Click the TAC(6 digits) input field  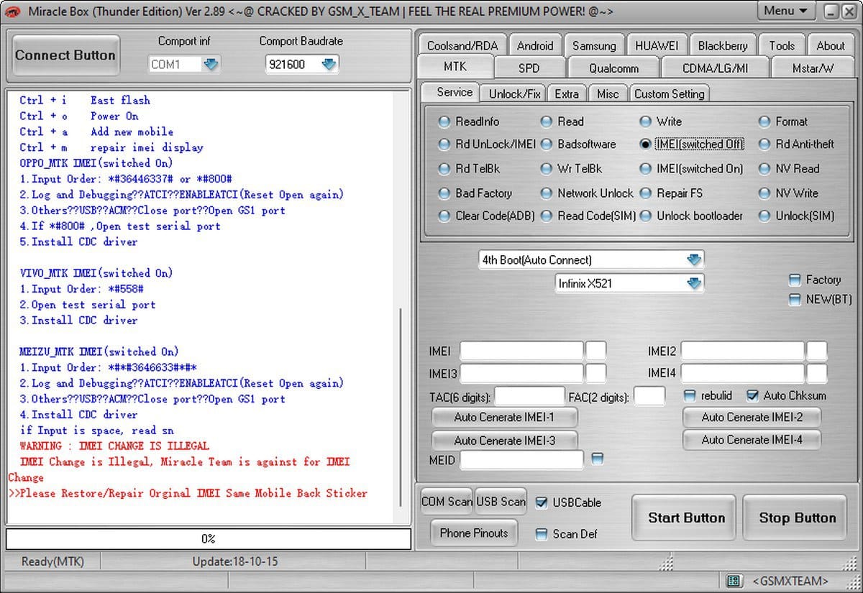[x=529, y=396]
